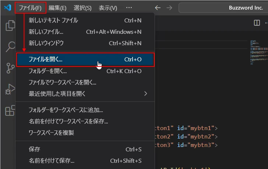This screenshot has height=169, width=268.
Task: Click the go back arrow
Action: point(158,8)
